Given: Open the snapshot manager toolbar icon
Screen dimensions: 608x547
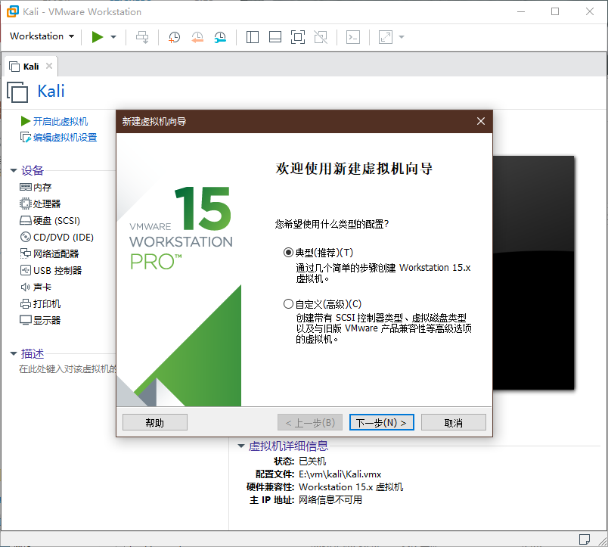Looking at the screenshot, I should tap(220, 37).
